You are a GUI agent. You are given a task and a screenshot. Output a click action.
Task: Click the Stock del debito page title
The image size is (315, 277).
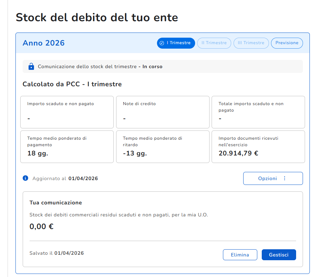97,17
